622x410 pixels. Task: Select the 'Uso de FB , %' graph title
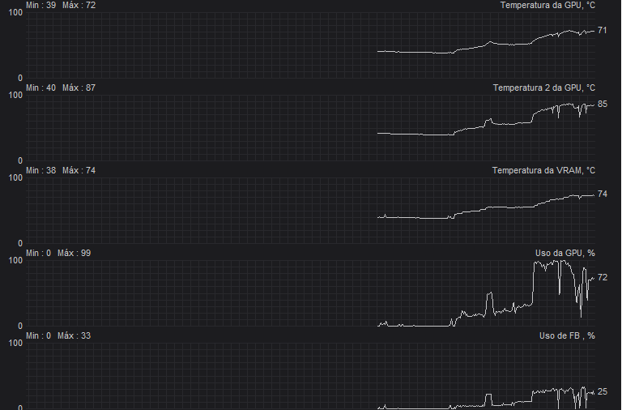[x=567, y=335]
